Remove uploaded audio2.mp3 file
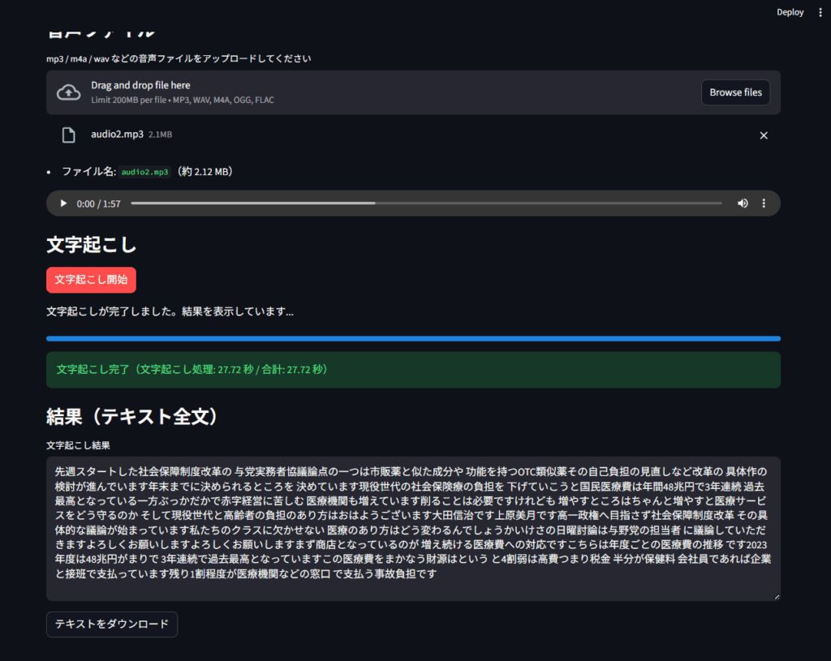Image resolution: width=831 pixels, height=661 pixels. [763, 135]
